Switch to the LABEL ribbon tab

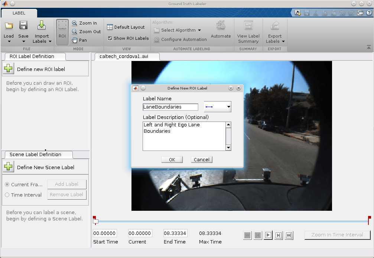pyautogui.click(x=19, y=13)
